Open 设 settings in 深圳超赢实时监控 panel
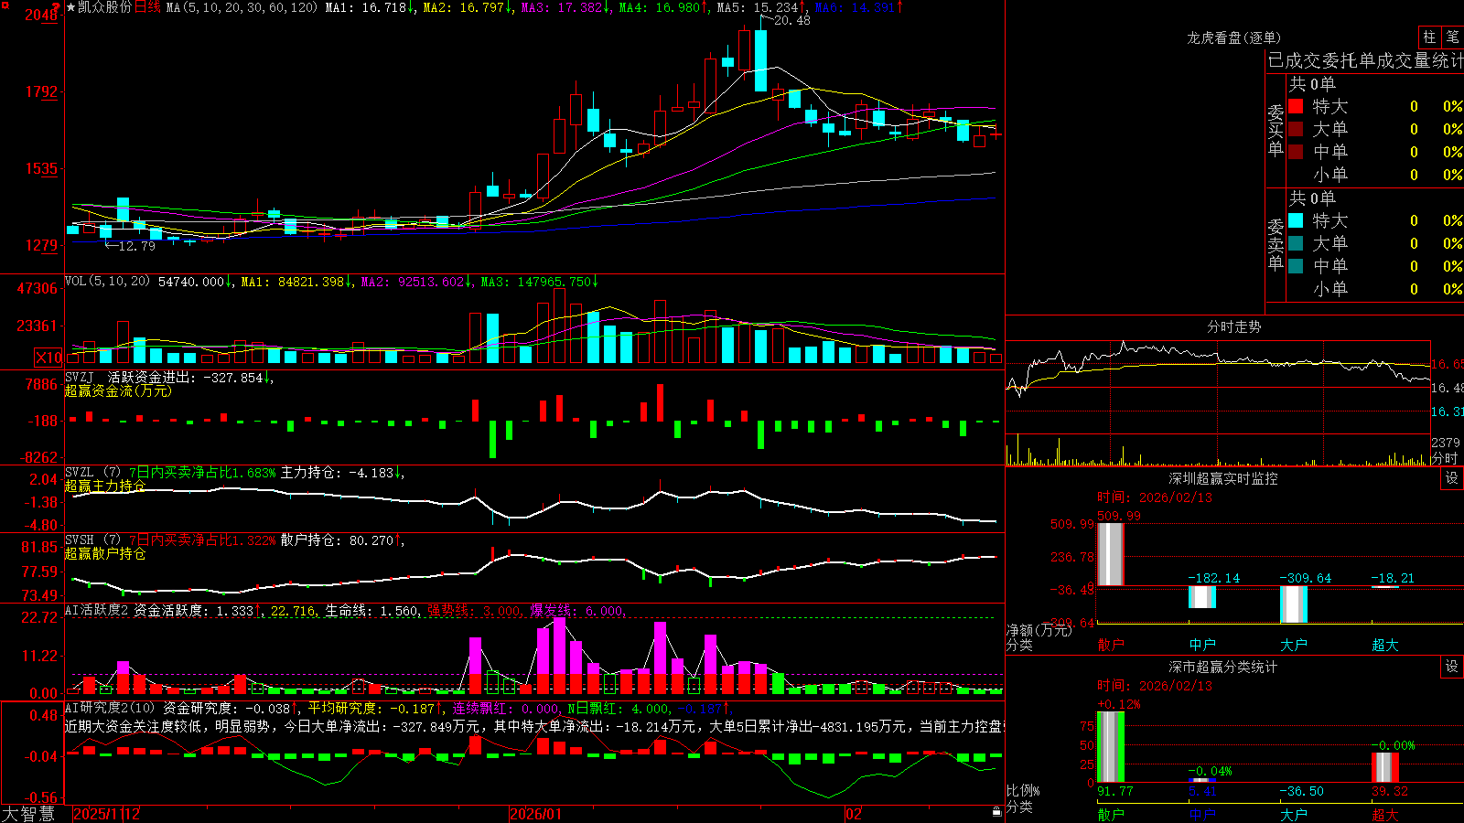Screen dimensions: 1464x823 pyautogui.click(x=1452, y=478)
